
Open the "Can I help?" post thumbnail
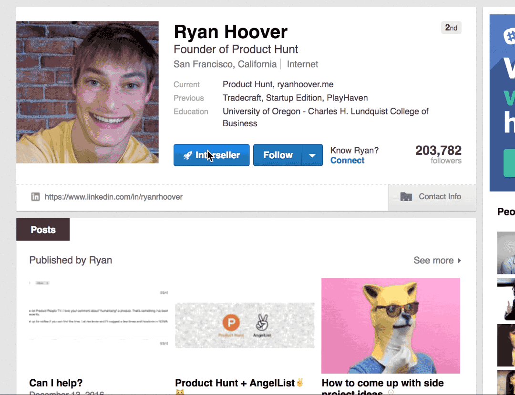point(99,326)
